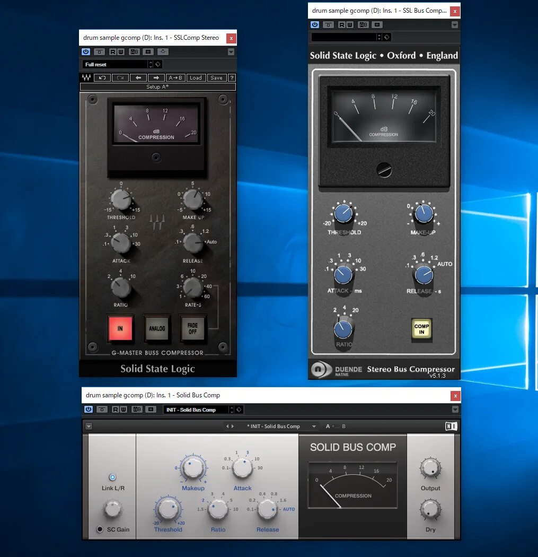538x557 pixels.
Task: Toggle the Link L/R light in Solid Bus Comp
Action: 112,477
